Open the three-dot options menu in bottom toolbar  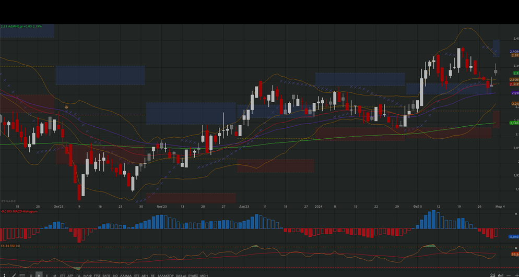tap(4, 275)
